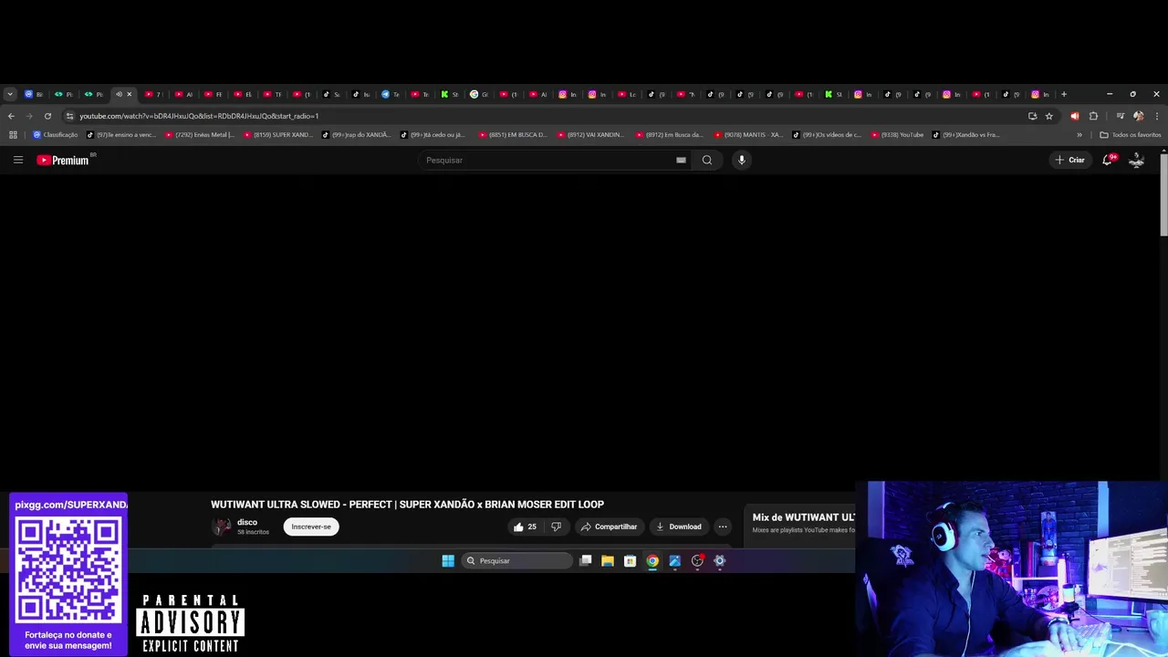Subscribe with the Inscrever-se button

click(311, 527)
